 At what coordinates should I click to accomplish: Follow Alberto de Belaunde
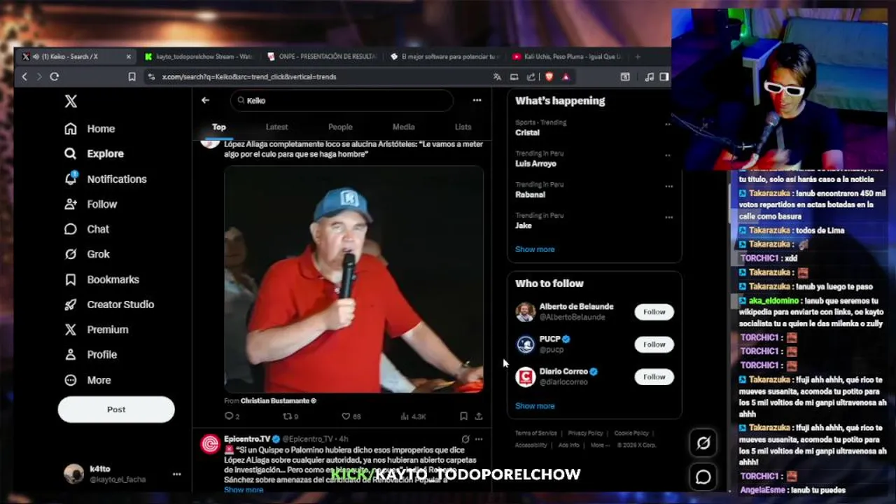coord(654,312)
